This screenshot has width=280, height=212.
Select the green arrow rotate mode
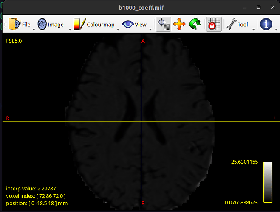click(x=195, y=25)
